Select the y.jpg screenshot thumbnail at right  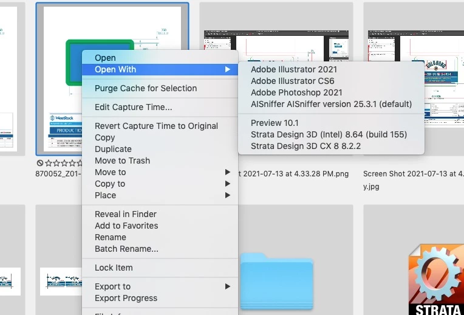414,79
